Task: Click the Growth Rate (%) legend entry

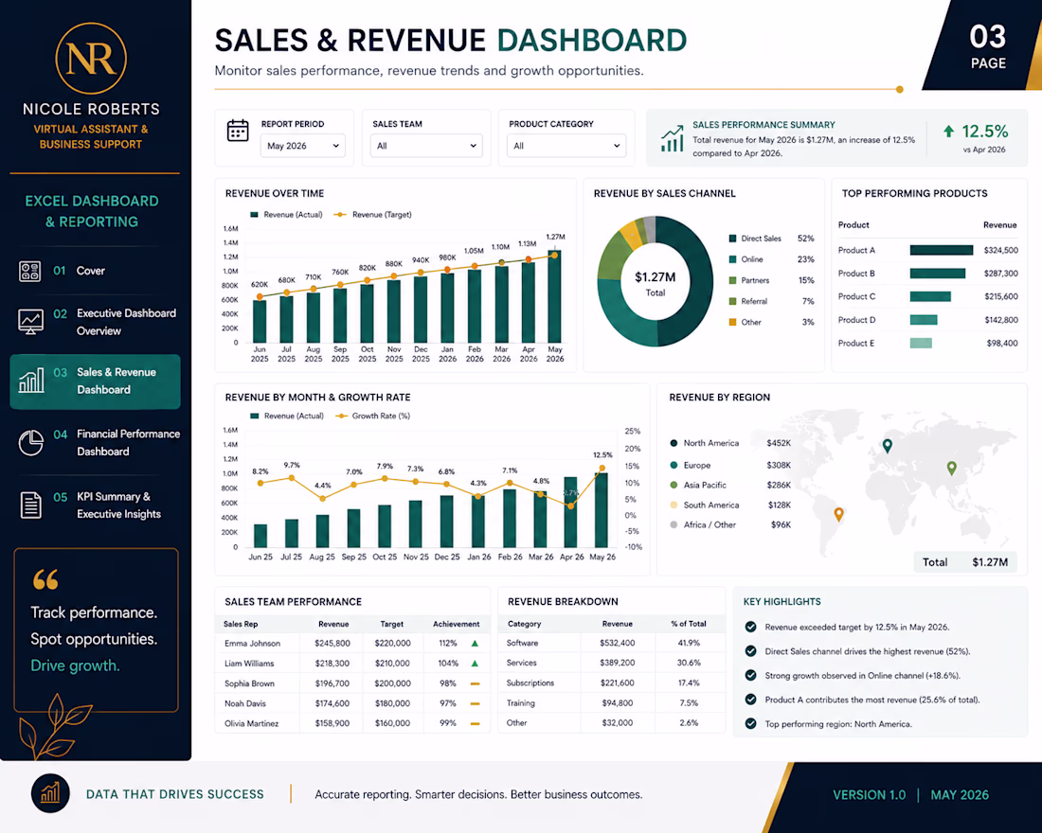Action: tap(373, 416)
